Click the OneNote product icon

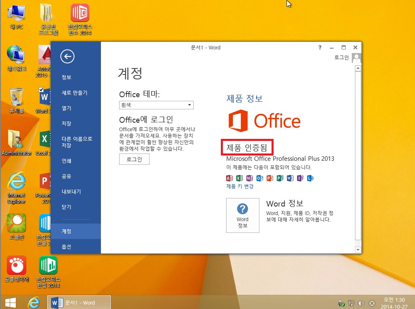(x=249, y=178)
